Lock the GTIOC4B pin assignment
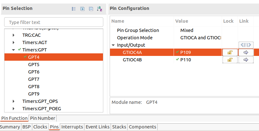Screen dimensions: 259x131 point(230,60)
